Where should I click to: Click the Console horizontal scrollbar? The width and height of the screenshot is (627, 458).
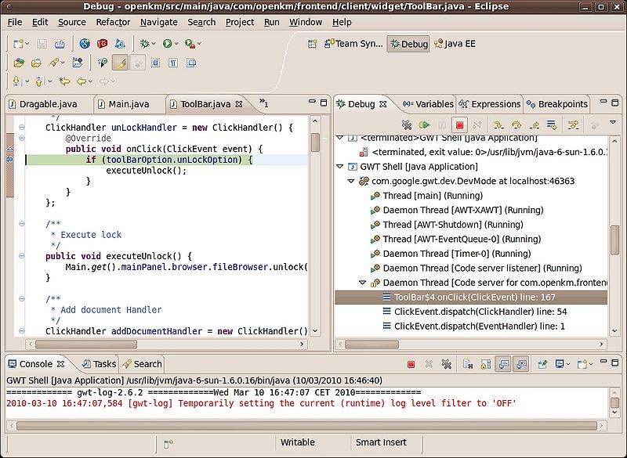[x=306, y=426]
